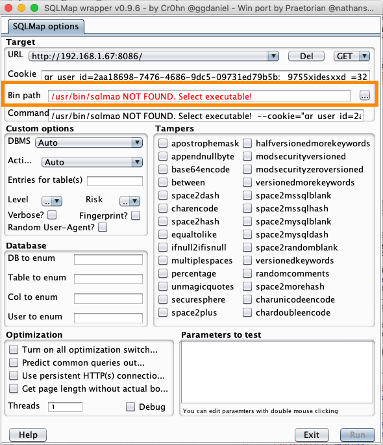Enable Predict common queries output
This screenshot has height=445, width=383.
[14, 362]
